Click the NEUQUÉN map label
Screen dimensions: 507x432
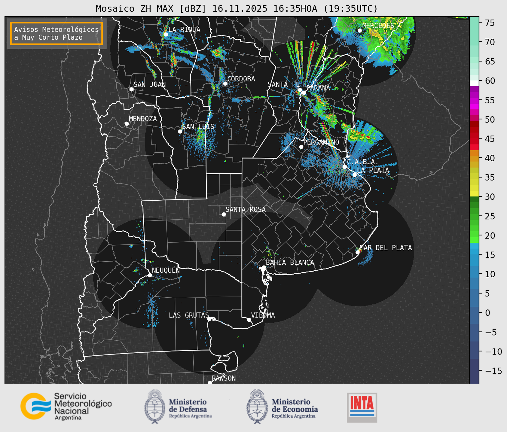[166, 270]
